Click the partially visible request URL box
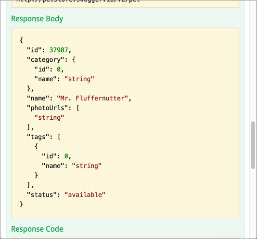Screen dimensions: 257x239 coord(125,4)
